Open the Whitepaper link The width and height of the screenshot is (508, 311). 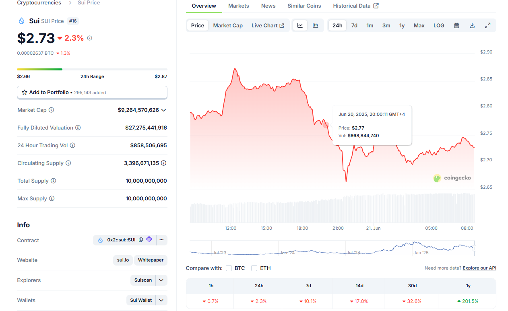point(151,260)
